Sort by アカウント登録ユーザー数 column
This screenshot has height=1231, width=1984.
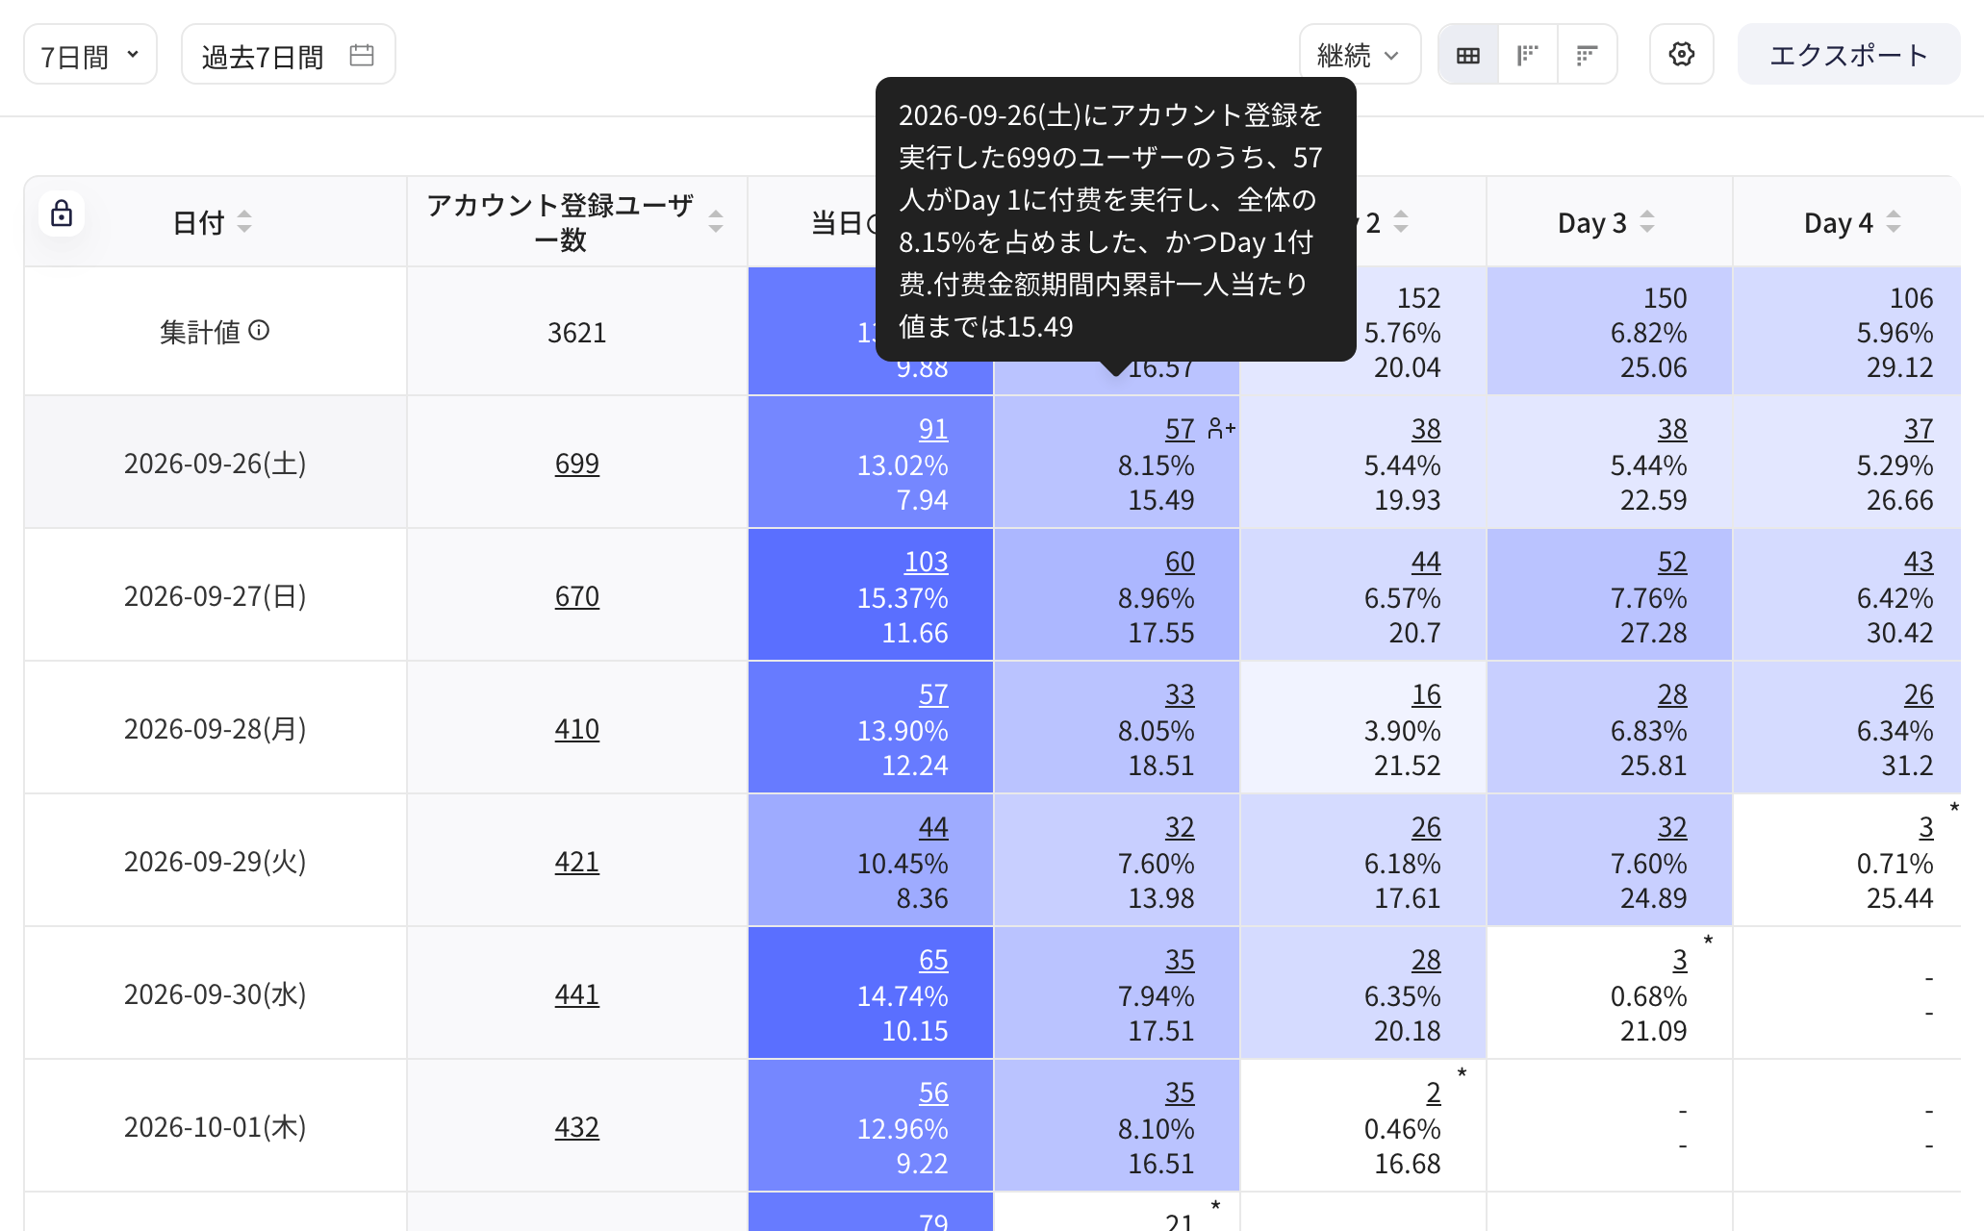click(716, 222)
